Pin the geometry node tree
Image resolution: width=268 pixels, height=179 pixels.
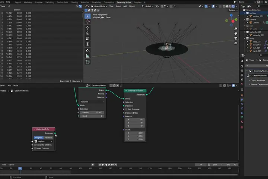(x=121, y=85)
